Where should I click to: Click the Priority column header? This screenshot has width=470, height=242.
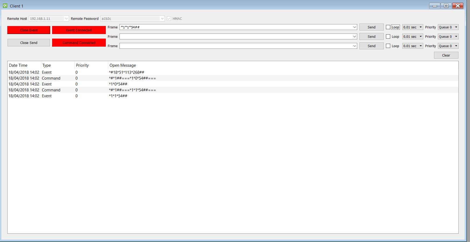pos(91,65)
